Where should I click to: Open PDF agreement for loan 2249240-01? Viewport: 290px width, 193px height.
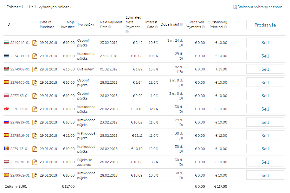tap(35, 43)
